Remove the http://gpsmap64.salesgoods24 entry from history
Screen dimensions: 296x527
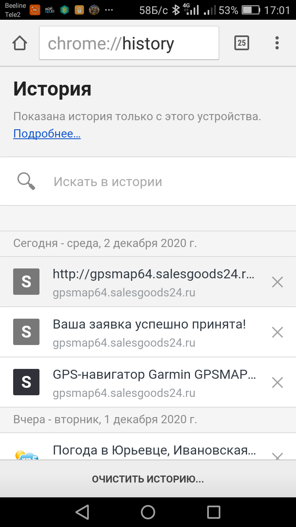[277, 282]
